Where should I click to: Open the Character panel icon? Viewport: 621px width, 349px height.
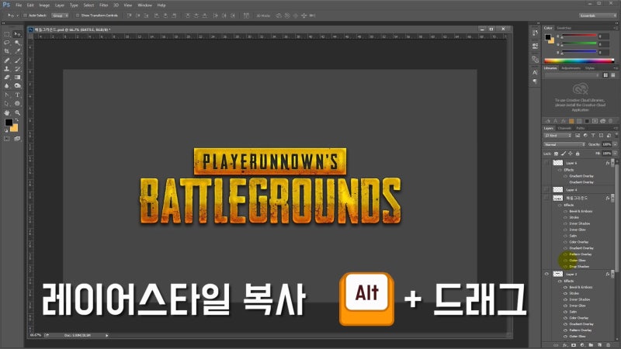pyautogui.click(x=535, y=72)
